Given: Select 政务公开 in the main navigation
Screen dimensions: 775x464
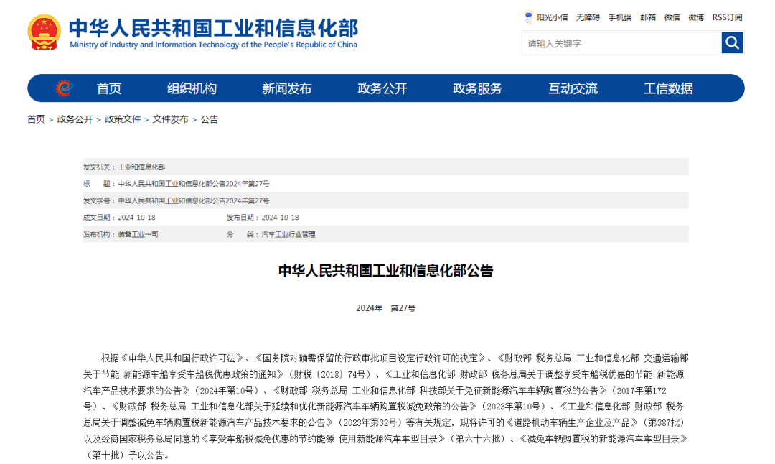Looking at the screenshot, I should (x=382, y=88).
